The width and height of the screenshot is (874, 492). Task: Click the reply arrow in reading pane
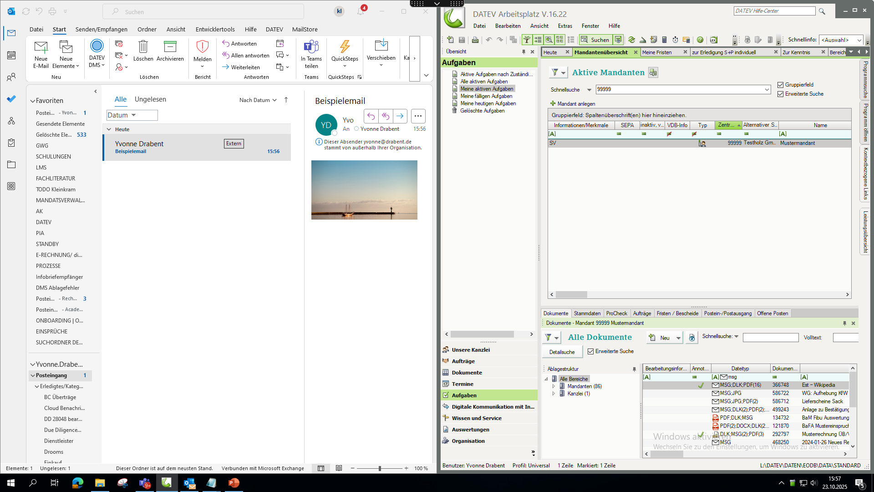pyautogui.click(x=371, y=116)
